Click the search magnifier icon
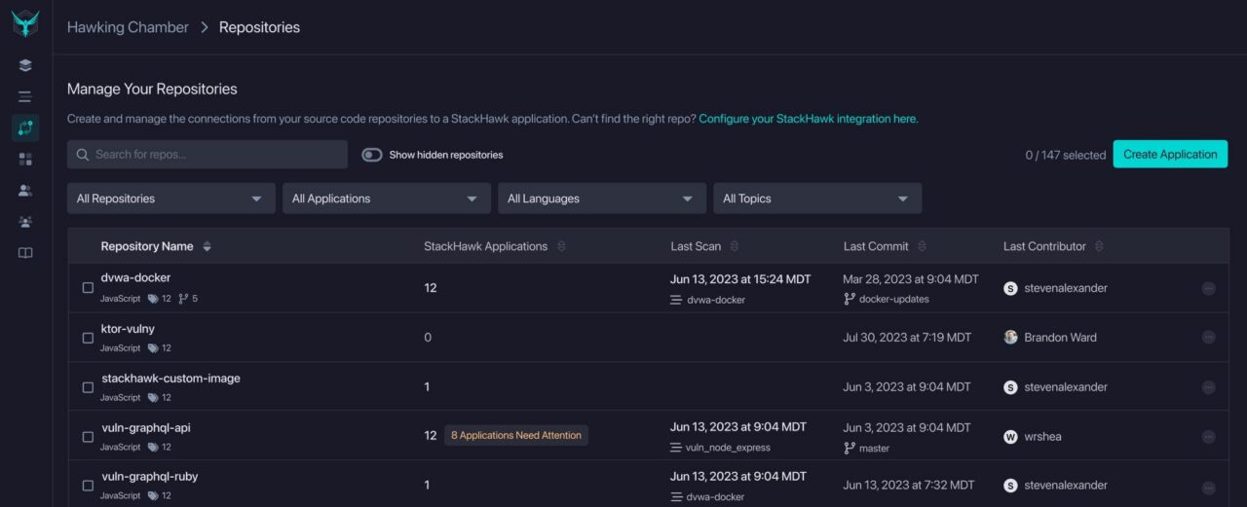 click(x=83, y=155)
